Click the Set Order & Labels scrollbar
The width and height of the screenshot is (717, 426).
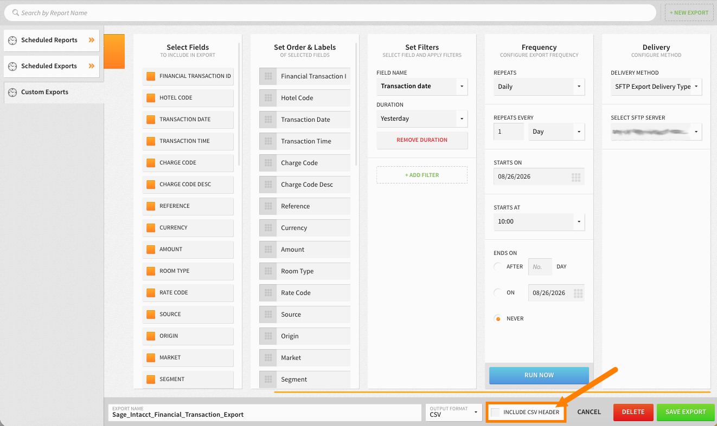356,104
